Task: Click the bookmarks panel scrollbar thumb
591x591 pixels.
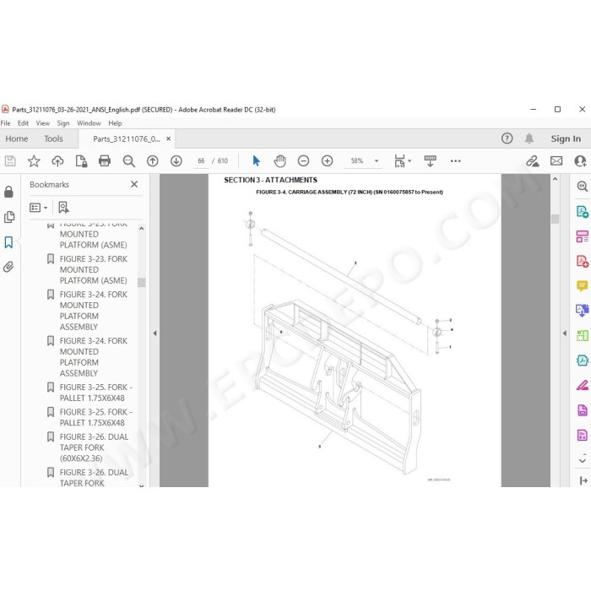Action: pyautogui.click(x=141, y=282)
